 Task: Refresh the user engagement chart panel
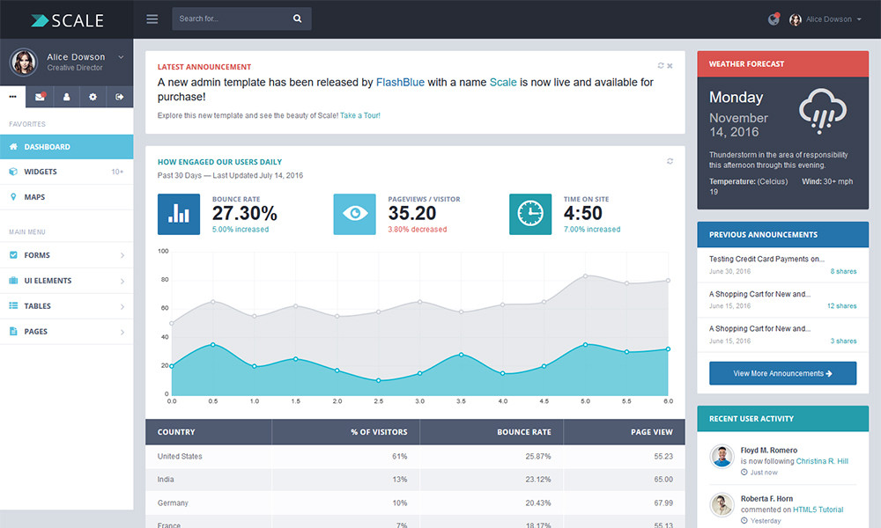(x=670, y=161)
